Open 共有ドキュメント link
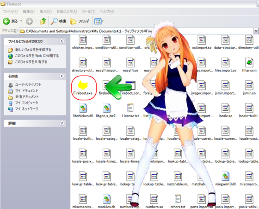 tap(27, 97)
